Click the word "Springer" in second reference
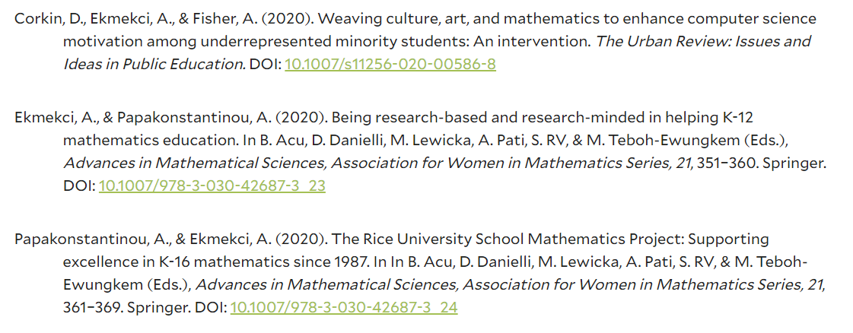The height and width of the screenshot is (333, 853). coord(794,163)
